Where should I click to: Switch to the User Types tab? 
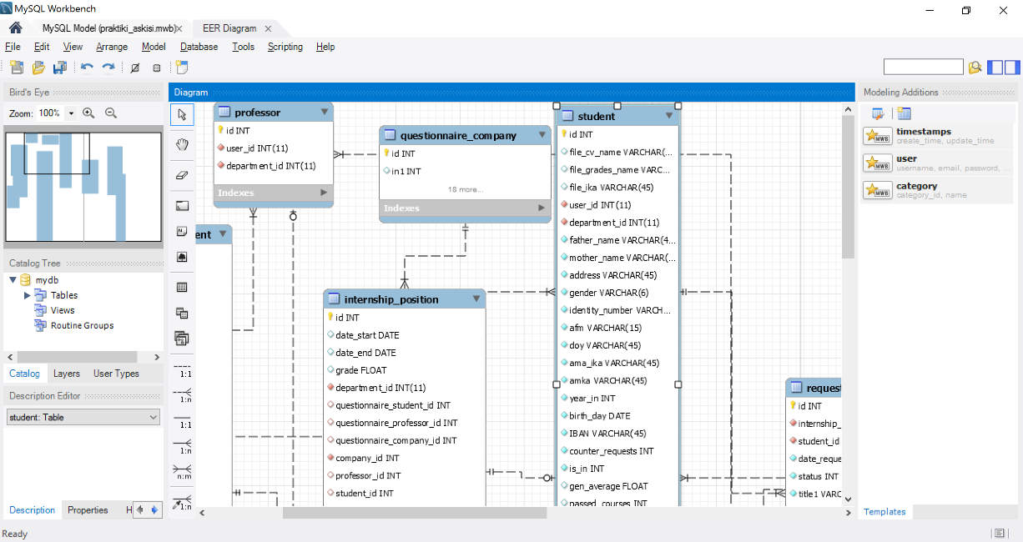(x=116, y=374)
